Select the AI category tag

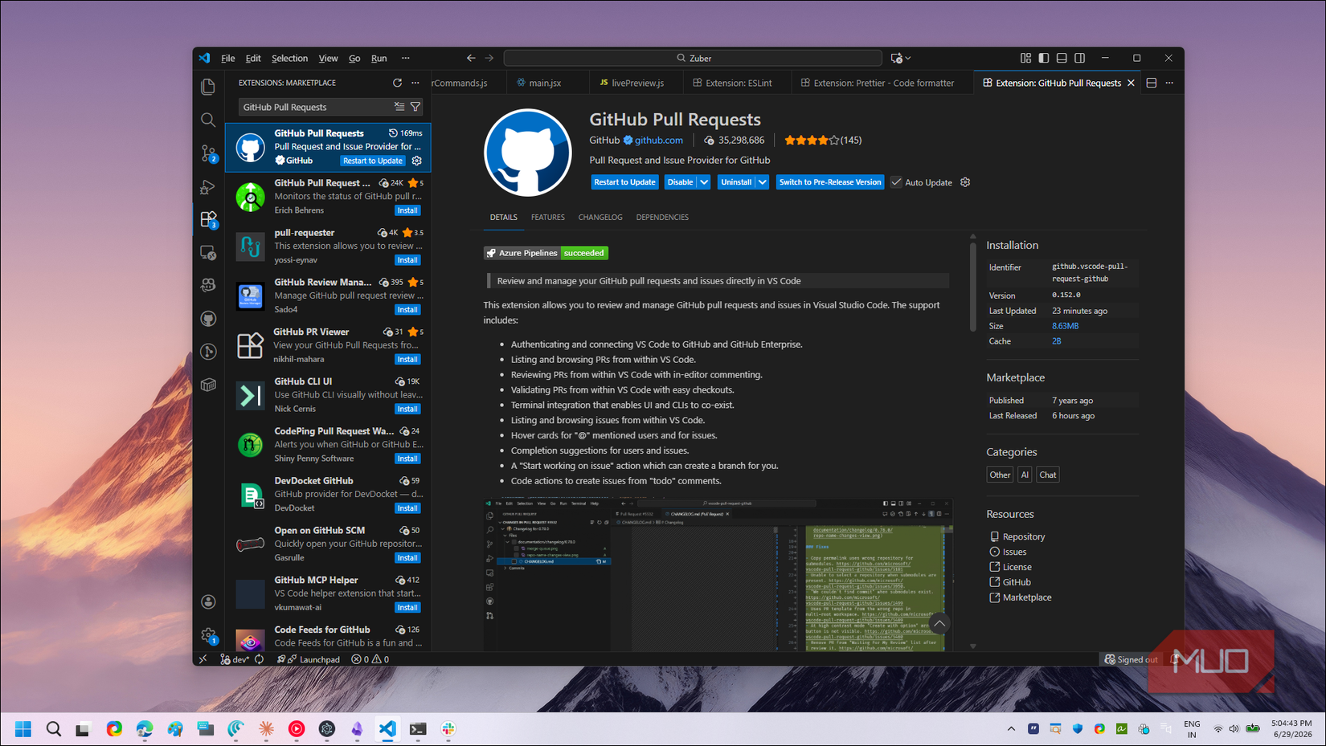tap(1025, 475)
